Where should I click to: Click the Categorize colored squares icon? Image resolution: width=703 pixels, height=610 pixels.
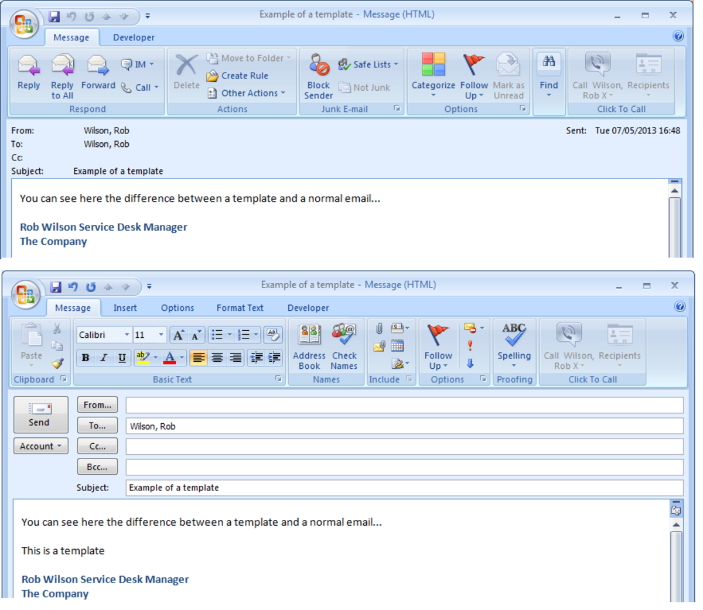pos(433,73)
